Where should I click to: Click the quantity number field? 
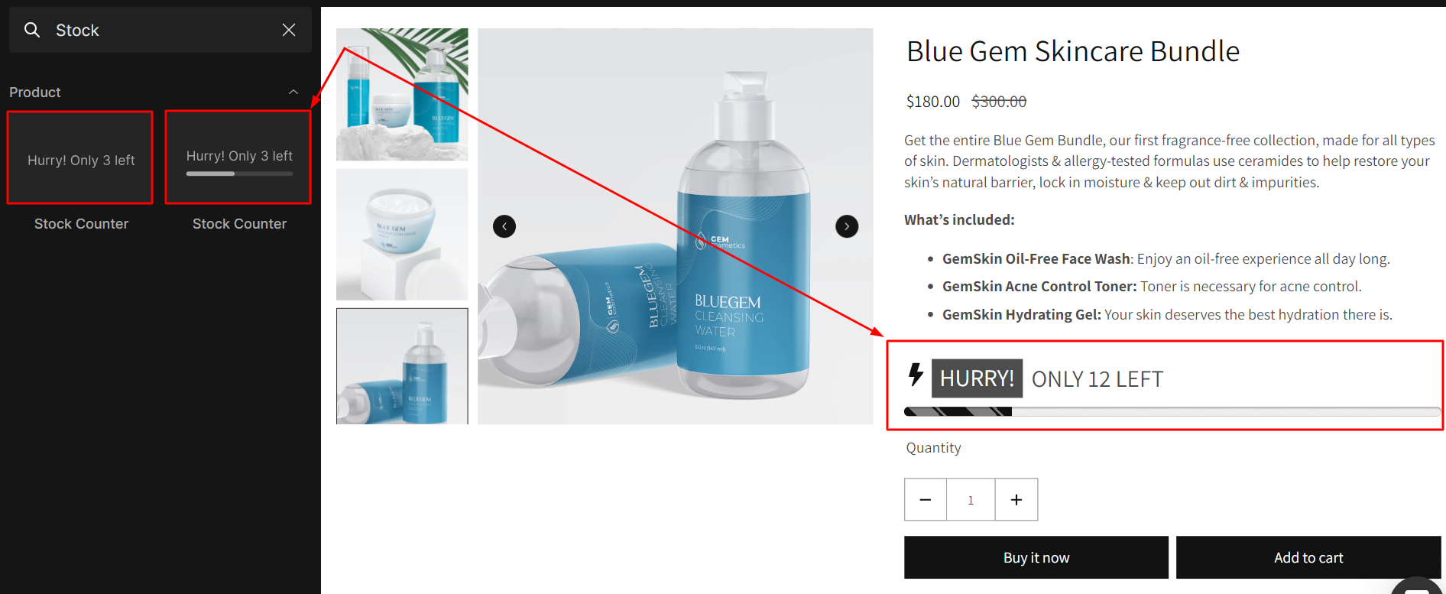click(x=971, y=500)
